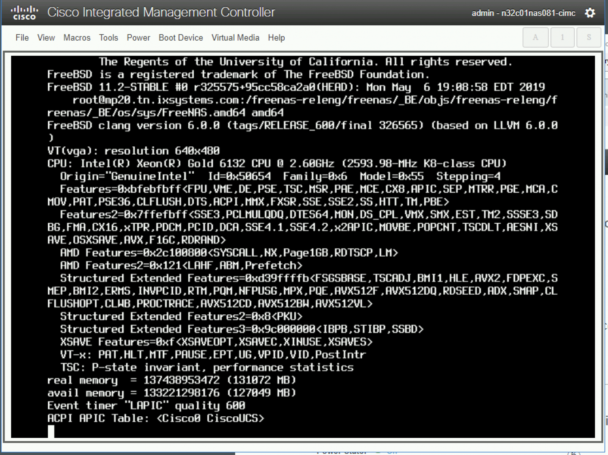Click the 'VT-x: PAT,HLT,MTF' line
The height and width of the screenshot is (455, 608).
click(213, 355)
